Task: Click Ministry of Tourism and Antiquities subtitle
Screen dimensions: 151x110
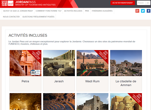Action: click(x=35, y=5)
